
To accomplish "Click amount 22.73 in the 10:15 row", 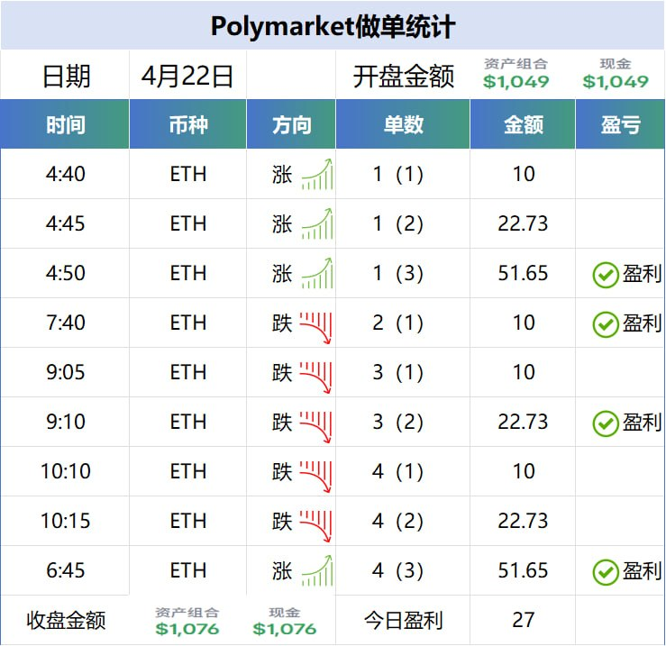I will pyautogui.click(x=523, y=521).
